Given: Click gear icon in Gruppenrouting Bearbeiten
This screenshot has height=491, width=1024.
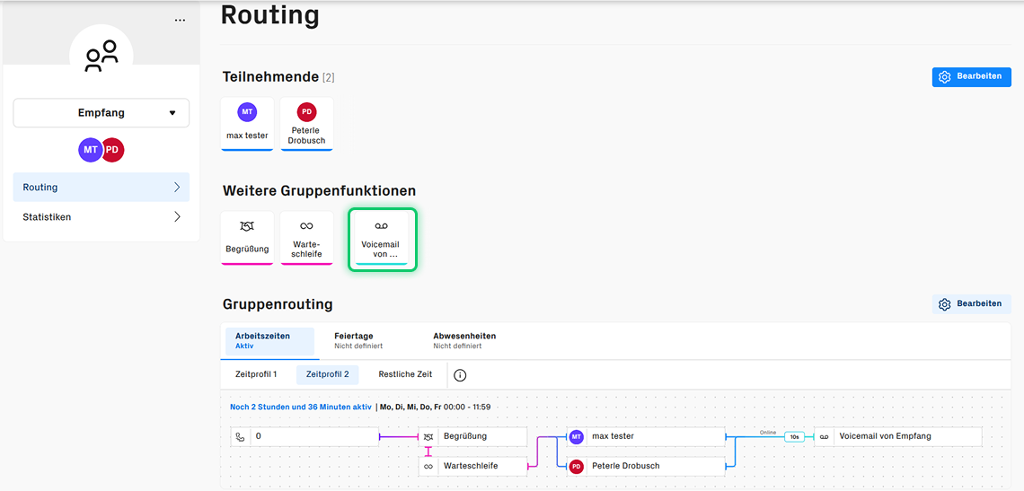Looking at the screenshot, I should pyautogui.click(x=944, y=304).
